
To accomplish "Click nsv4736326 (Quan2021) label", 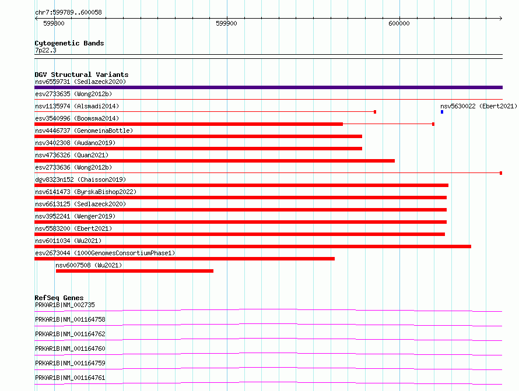I will pos(72,155).
